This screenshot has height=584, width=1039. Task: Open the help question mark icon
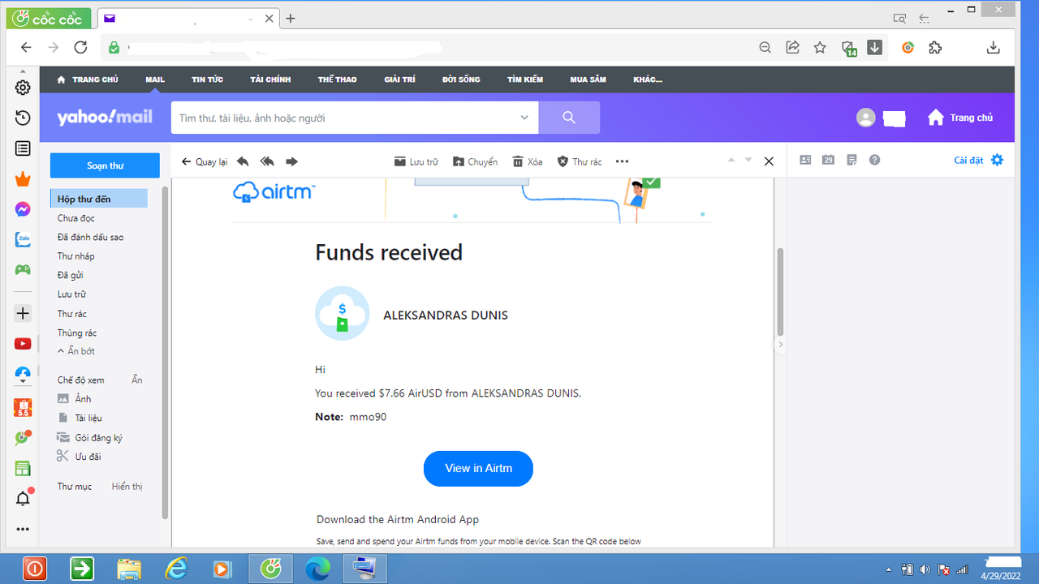click(x=874, y=160)
